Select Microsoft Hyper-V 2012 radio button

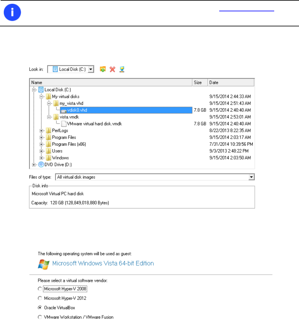tap(40, 298)
